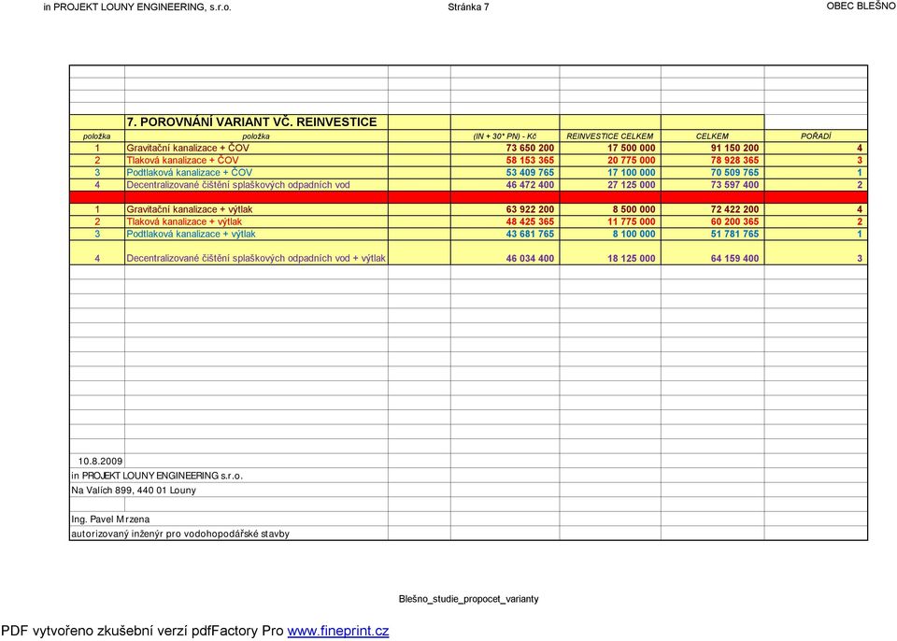Open the www.fineprint.cz link
The image size is (897, 641).
pyautogui.click(x=338, y=632)
